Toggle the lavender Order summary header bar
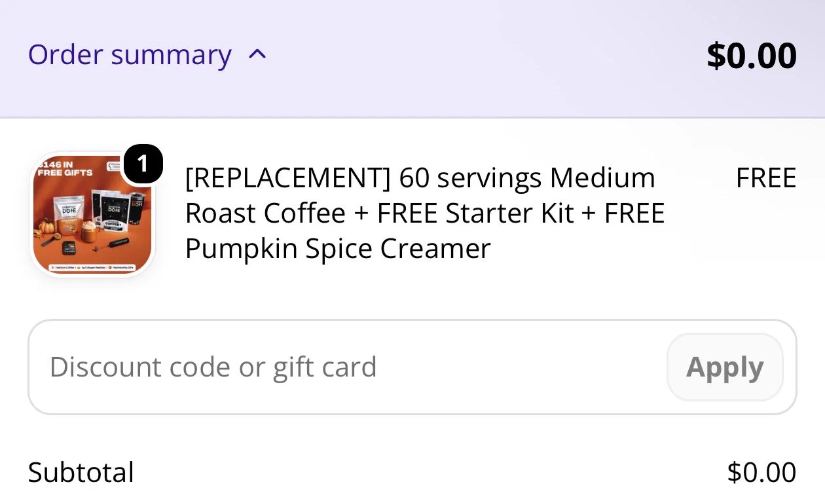This screenshot has width=825, height=501. (x=412, y=58)
